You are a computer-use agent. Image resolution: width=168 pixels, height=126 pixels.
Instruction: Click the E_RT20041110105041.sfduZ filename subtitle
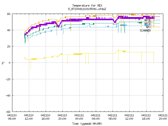coord(87,9)
